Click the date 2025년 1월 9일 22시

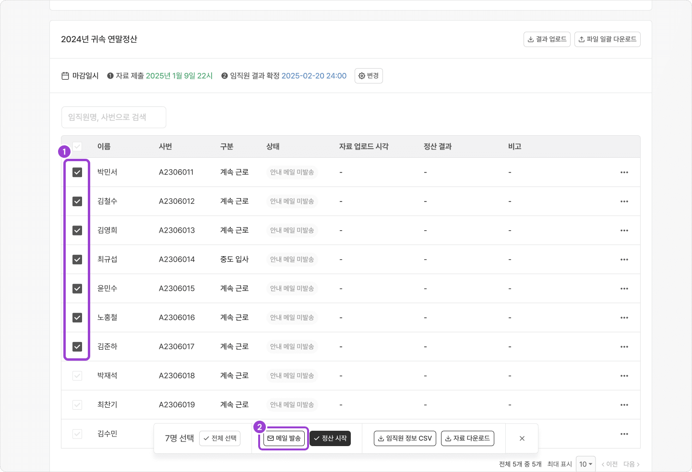click(179, 76)
